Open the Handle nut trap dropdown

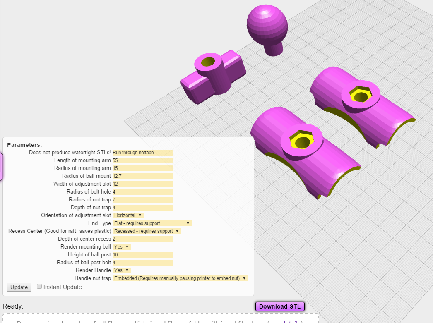(x=180, y=278)
